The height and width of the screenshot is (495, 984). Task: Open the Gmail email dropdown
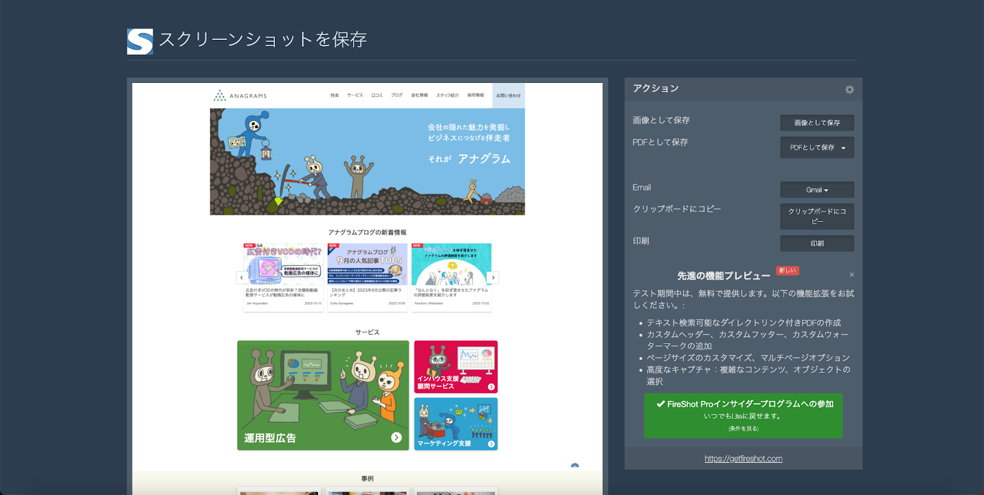[x=817, y=190]
